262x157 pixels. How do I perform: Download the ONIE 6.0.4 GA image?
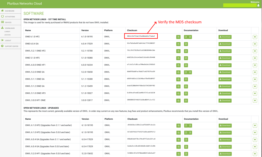225,44
